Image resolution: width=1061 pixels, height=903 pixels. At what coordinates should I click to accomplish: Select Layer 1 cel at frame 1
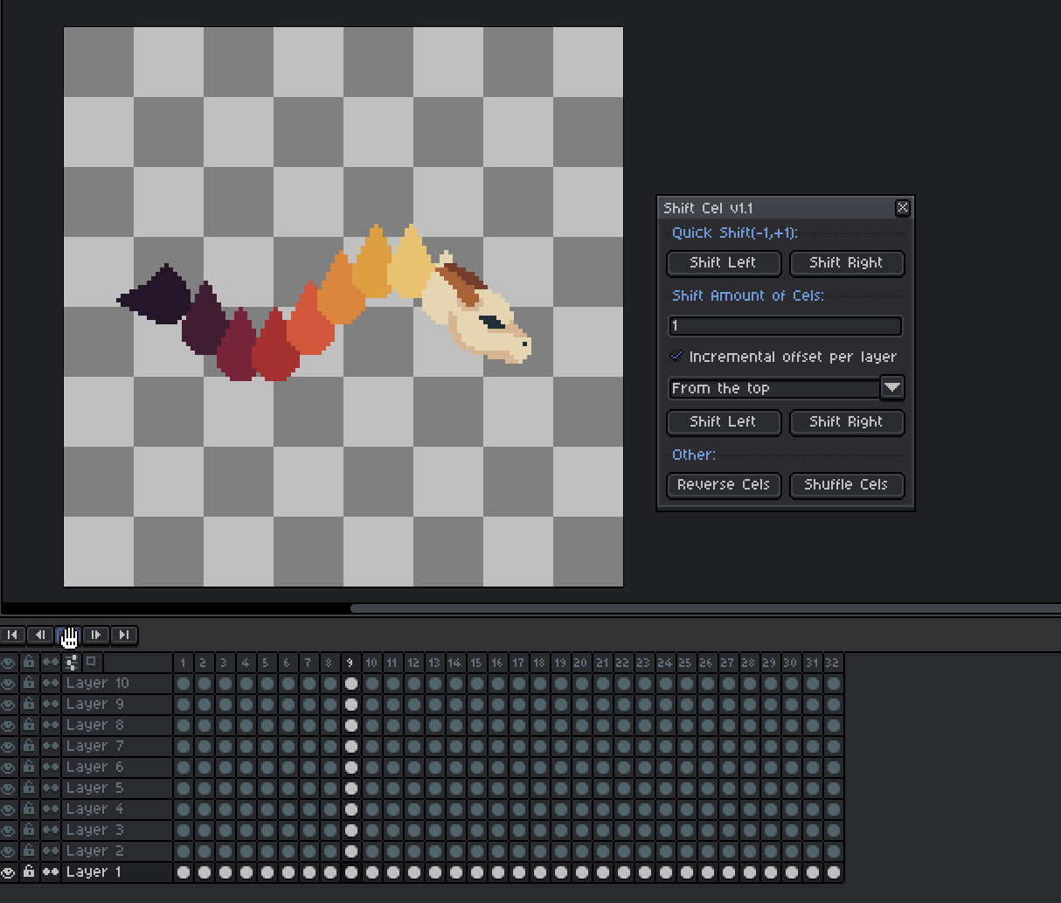click(184, 872)
